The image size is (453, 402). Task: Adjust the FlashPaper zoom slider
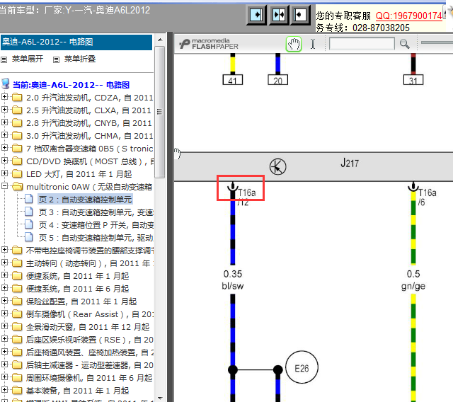point(437,42)
